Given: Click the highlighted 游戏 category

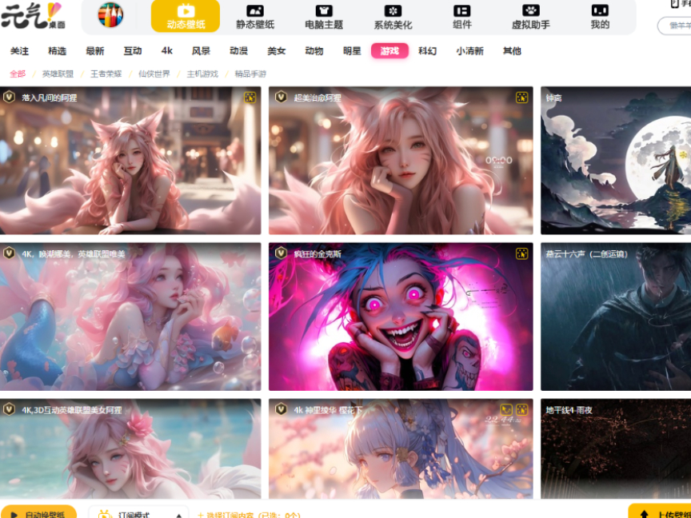Looking at the screenshot, I should tap(389, 51).
